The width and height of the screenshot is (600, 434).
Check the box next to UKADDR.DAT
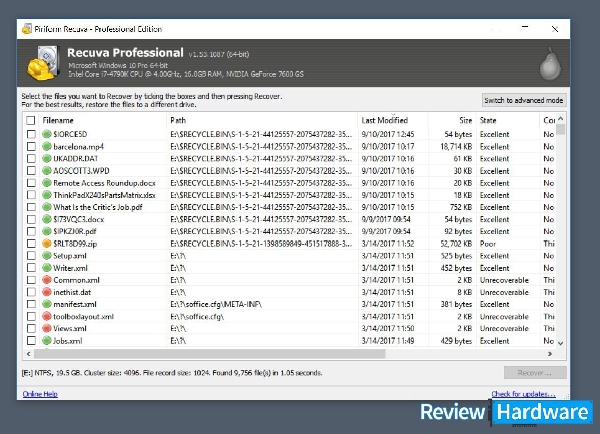coord(32,159)
